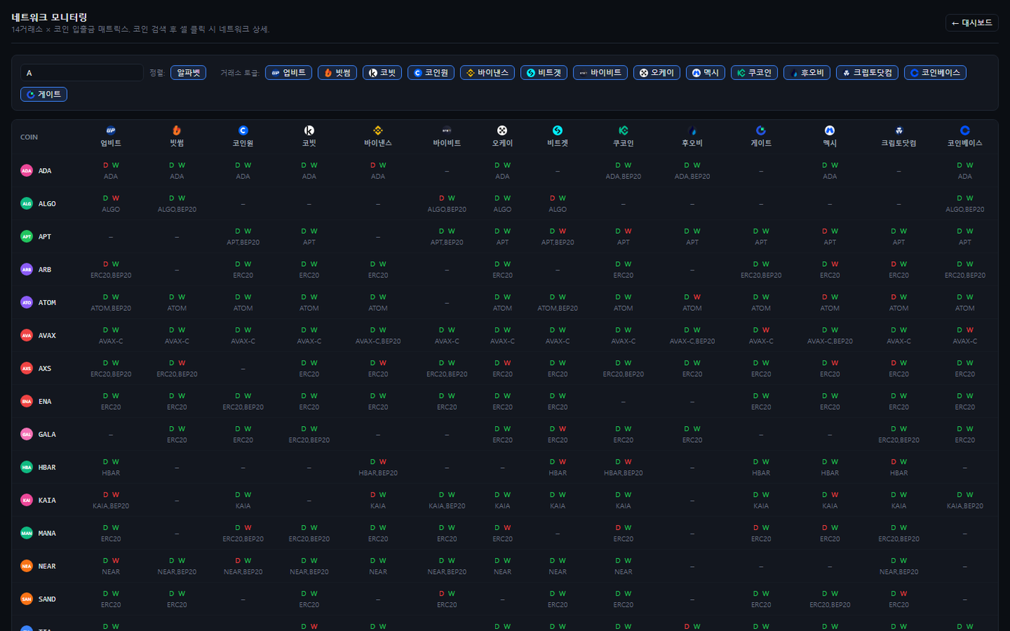Toggle the 바이낸스 exchange filter chip
Viewport: 1010px width, 631px height.
coord(488,73)
